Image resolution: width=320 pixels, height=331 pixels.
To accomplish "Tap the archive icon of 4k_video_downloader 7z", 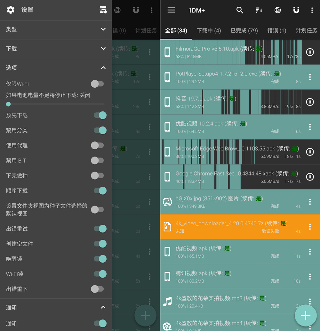I will [167, 227].
